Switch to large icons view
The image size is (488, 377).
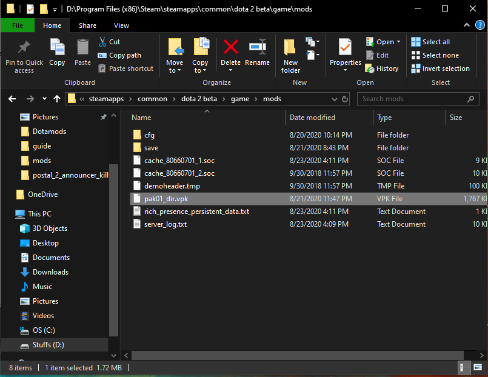[x=478, y=368]
